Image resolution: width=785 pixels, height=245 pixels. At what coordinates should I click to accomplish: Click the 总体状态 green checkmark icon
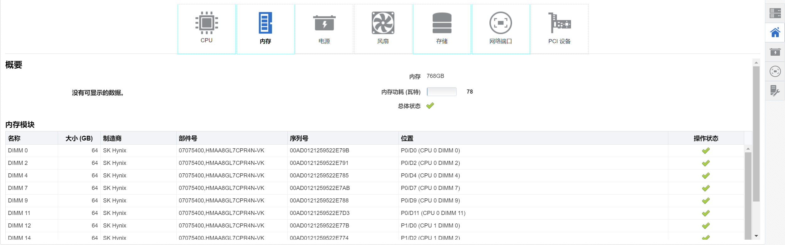(430, 106)
